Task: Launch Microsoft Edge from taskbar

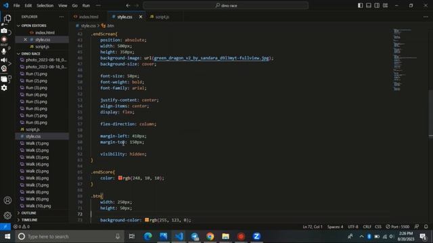Action: tap(147, 236)
